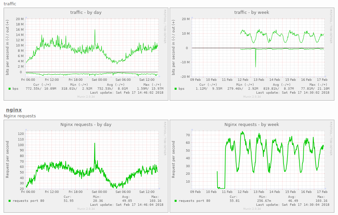Click maximum value '77.81M/ 21.10M'
This screenshot has height=215, width=338.
tap(315, 89)
